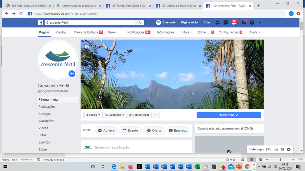Viewport: 305px width, 171px height.
Task: Open the Configurações page tab
Action: tap(231, 32)
